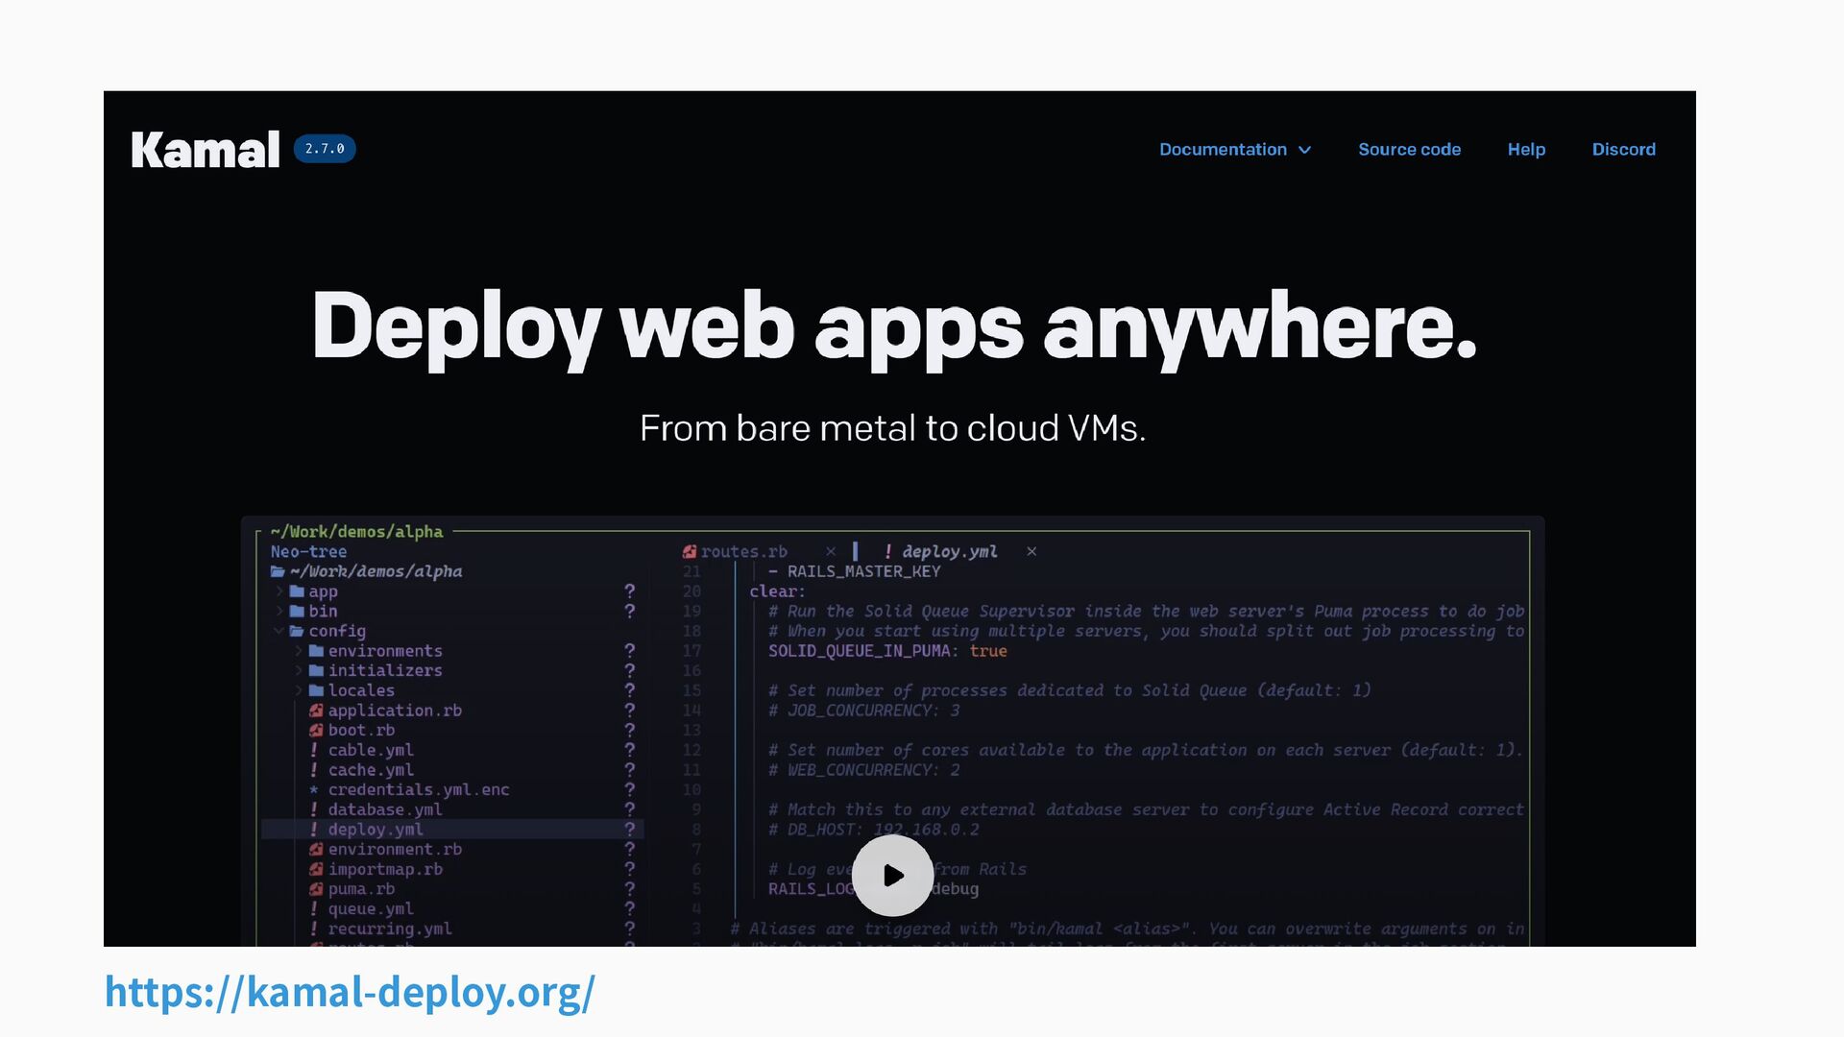
Task: Close the deploy.yml tab
Action: pos(1031,551)
